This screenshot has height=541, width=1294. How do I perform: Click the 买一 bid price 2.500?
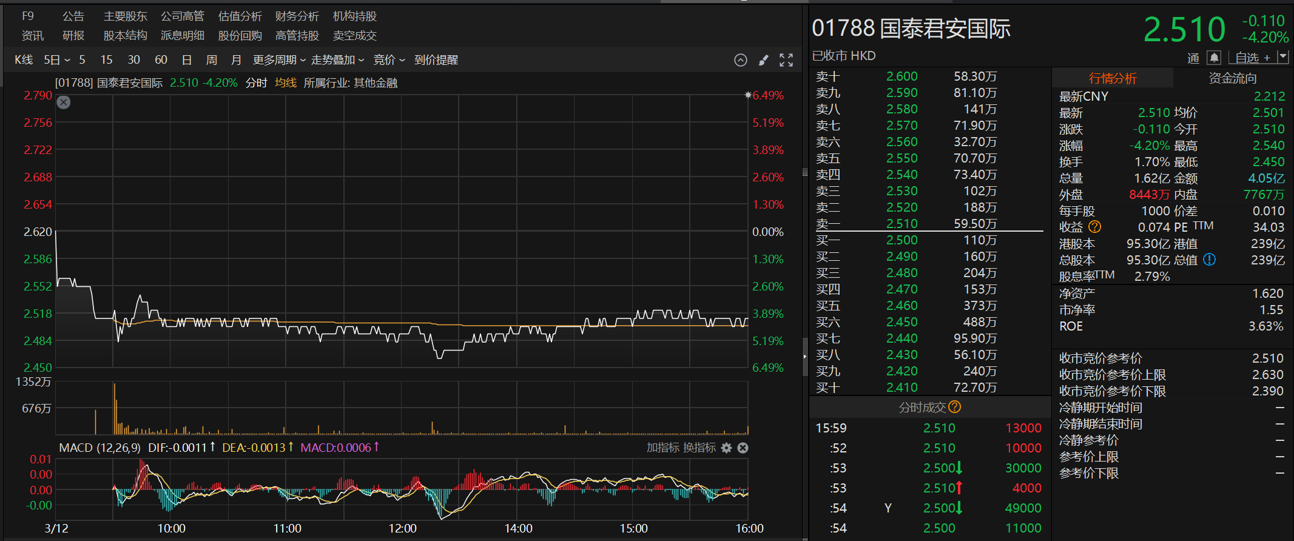[x=902, y=240]
